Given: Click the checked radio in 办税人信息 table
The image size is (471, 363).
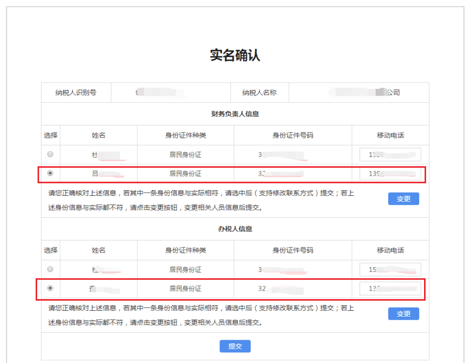Looking at the screenshot, I should pyautogui.click(x=50, y=288).
